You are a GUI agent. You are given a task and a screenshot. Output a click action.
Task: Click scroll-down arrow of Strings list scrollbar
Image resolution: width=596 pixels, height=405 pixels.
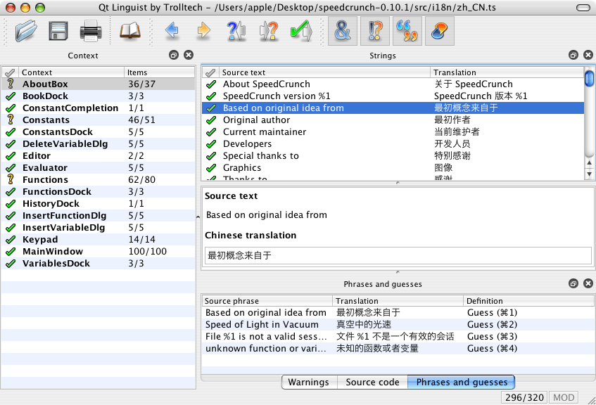point(589,174)
